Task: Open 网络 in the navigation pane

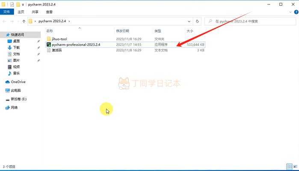Action: point(14,108)
